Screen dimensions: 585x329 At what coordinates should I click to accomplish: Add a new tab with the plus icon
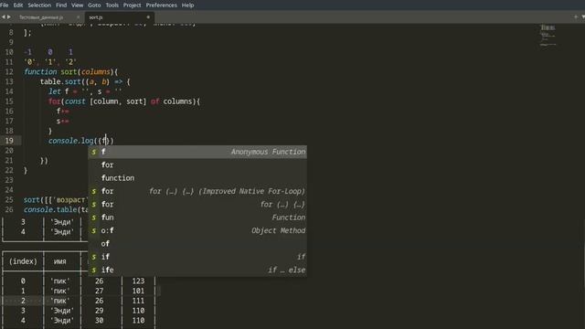[x=575, y=16]
